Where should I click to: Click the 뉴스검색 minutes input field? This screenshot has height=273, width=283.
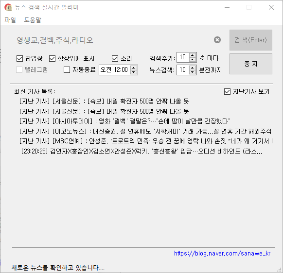click(183, 70)
